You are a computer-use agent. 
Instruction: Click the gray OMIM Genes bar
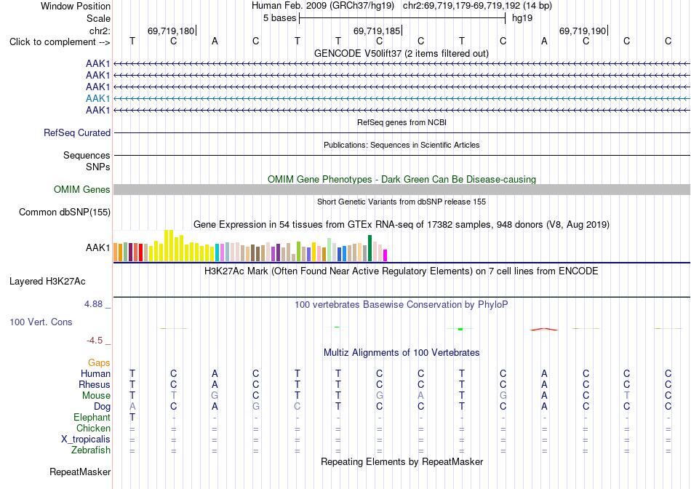click(x=402, y=190)
